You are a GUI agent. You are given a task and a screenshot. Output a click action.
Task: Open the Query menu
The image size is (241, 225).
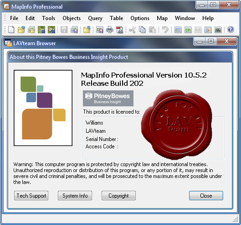[95, 18]
